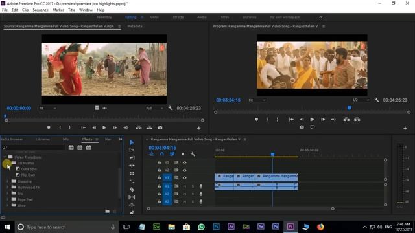Screen dimensions: 415x233
Task: Select the Selection tool arrow
Action: point(132,142)
